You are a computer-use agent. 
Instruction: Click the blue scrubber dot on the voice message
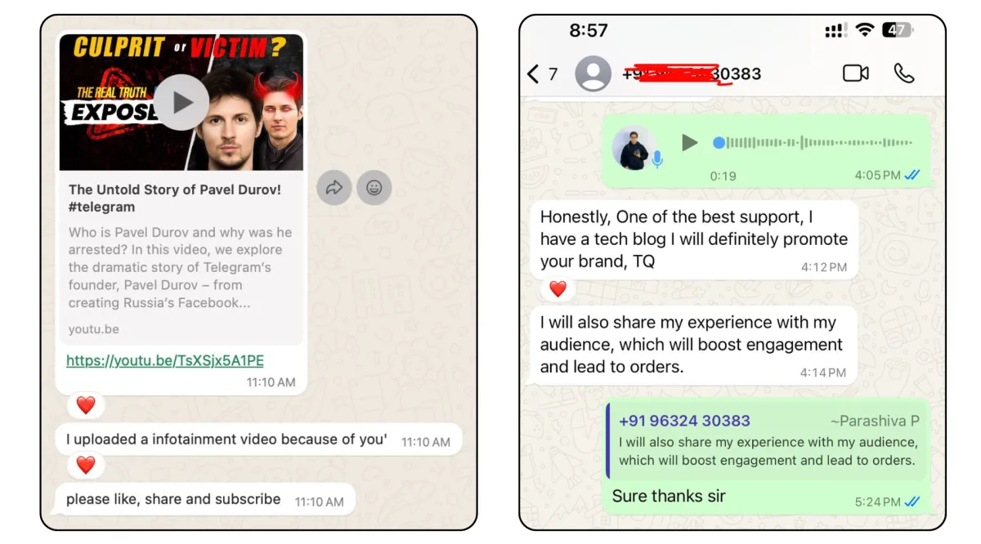[719, 143]
